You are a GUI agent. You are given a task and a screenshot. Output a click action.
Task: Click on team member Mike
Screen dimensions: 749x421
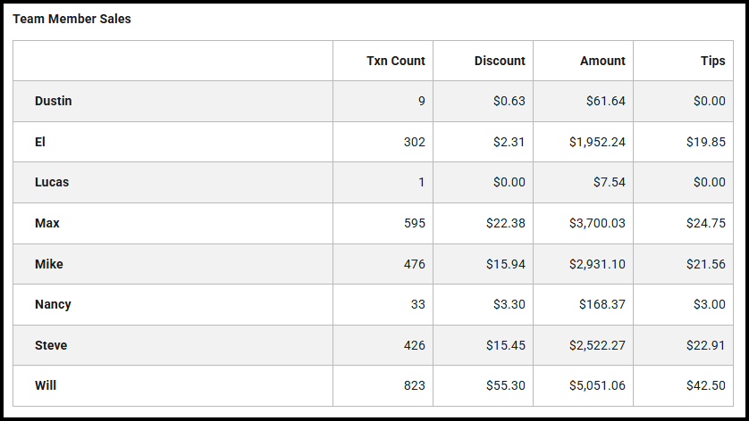[x=49, y=264]
